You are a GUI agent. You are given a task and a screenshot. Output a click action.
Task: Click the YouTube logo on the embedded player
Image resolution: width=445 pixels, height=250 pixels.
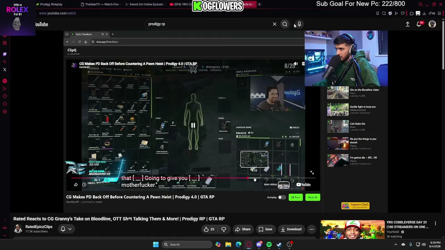point(304,185)
